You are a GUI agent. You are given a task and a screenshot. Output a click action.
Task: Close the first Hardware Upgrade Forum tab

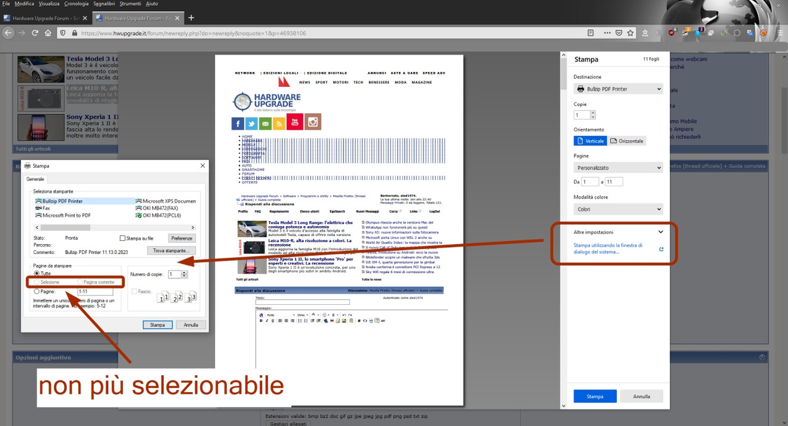pyautogui.click(x=85, y=18)
